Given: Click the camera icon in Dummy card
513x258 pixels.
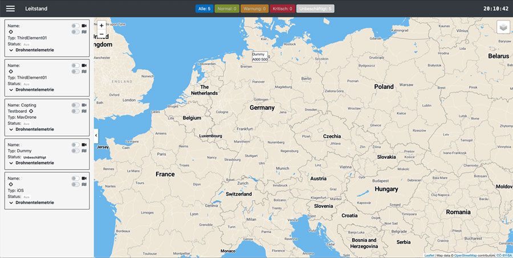Looking at the screenshot, I should point(84,145).
